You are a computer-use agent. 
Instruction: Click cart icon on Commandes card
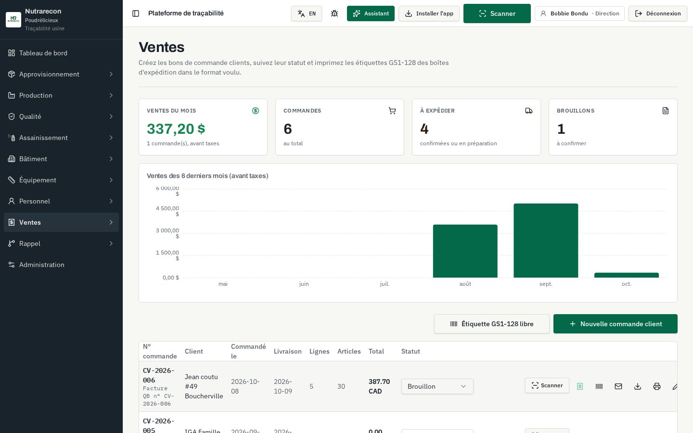392,111
